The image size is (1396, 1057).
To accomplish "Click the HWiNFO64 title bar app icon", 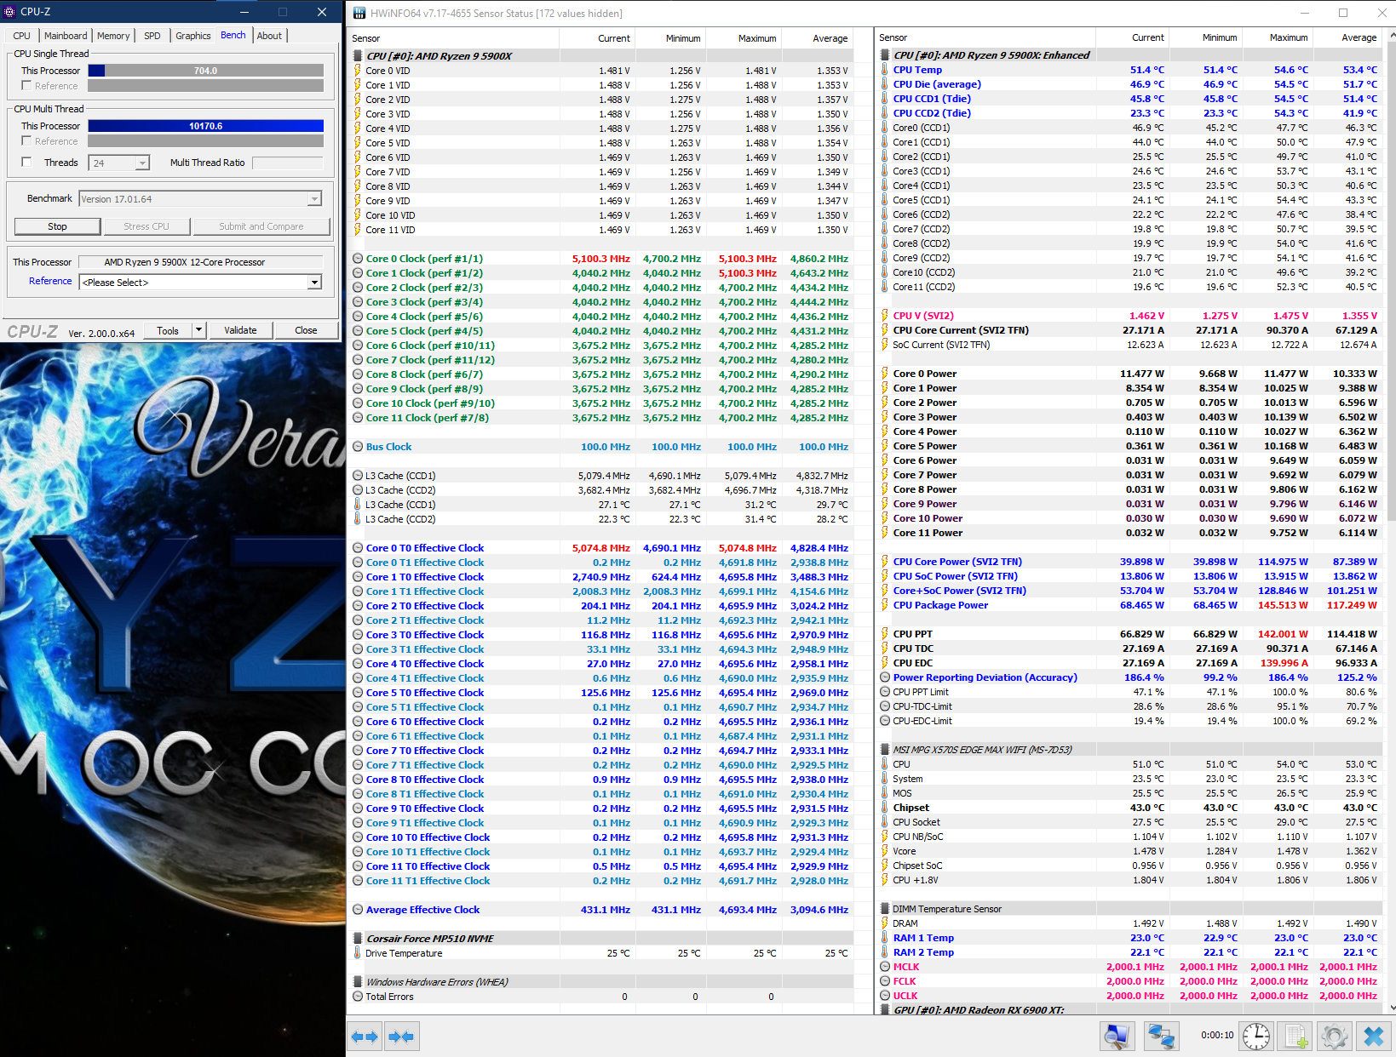I will pos(359,13).
